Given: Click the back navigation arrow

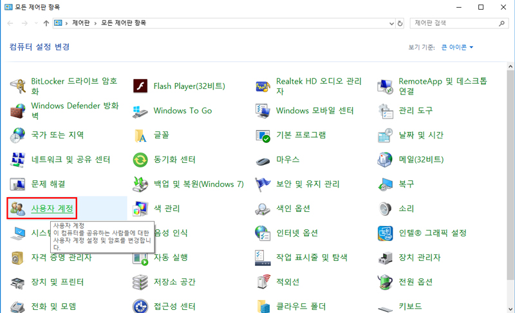Looking at the screenshot, I should click(10, 23).
